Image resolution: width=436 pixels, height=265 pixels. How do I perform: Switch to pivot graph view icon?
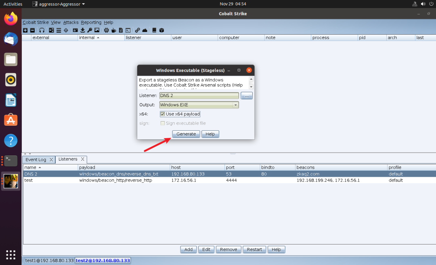[51, 30]
